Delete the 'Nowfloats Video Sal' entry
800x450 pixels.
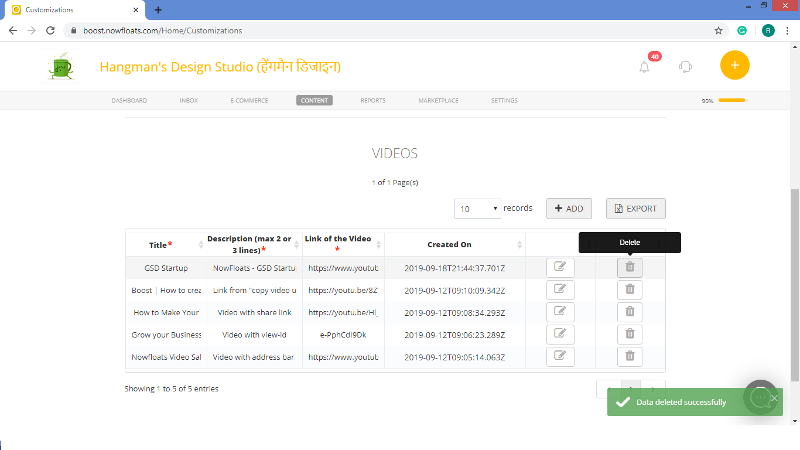[x=630, y=356]
